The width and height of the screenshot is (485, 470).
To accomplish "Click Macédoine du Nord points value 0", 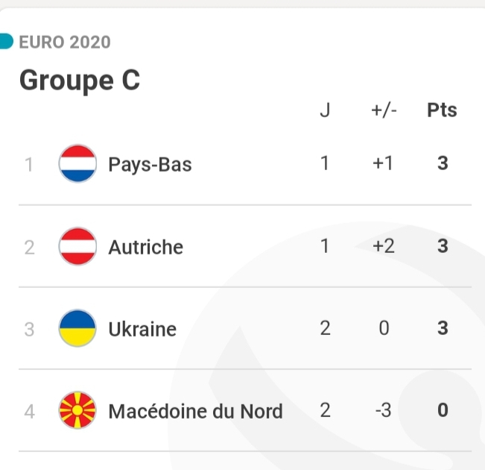I will click(x=443, y=410).
